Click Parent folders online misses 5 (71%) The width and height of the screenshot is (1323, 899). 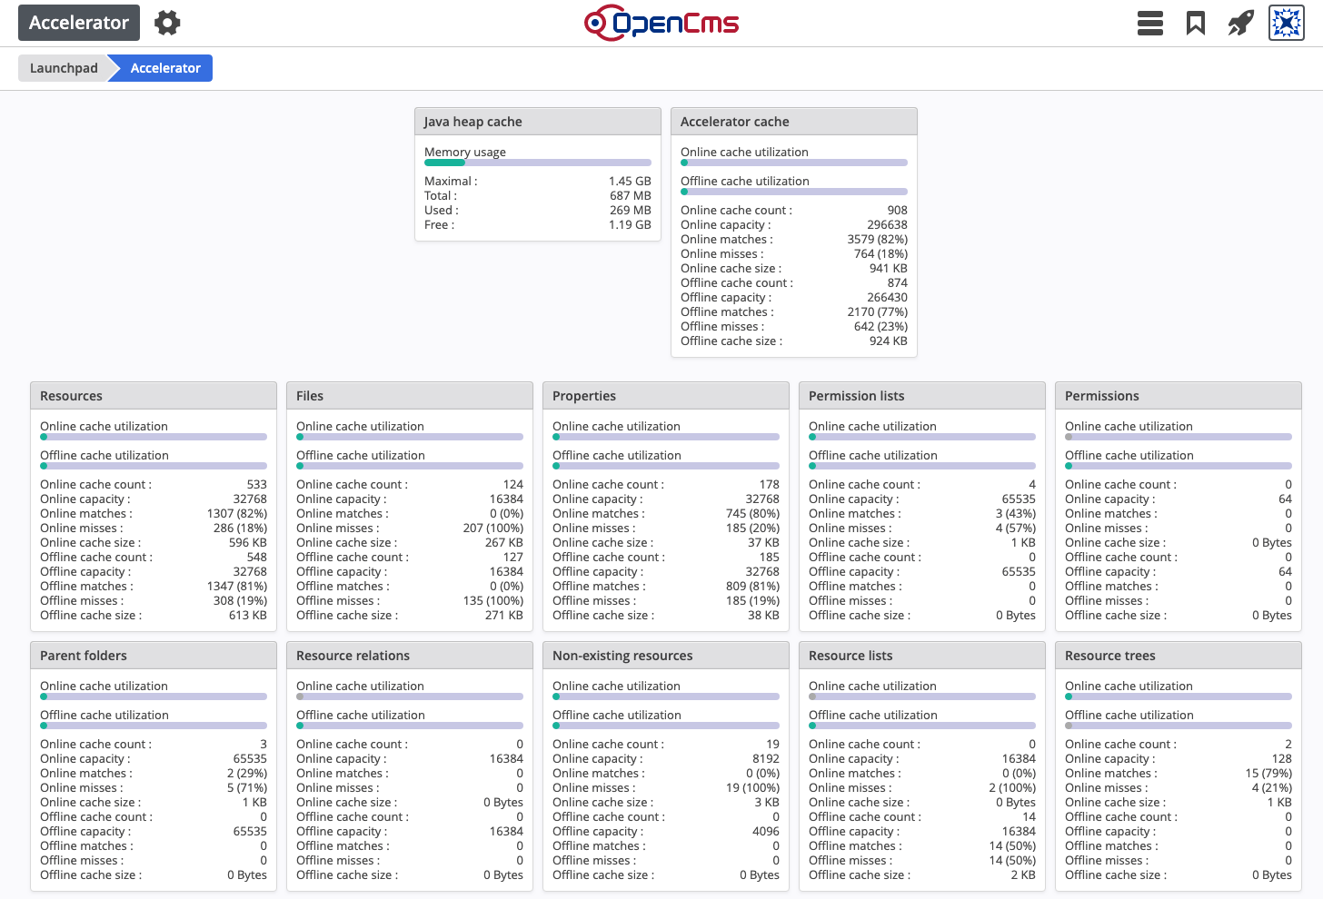(247, 787)
